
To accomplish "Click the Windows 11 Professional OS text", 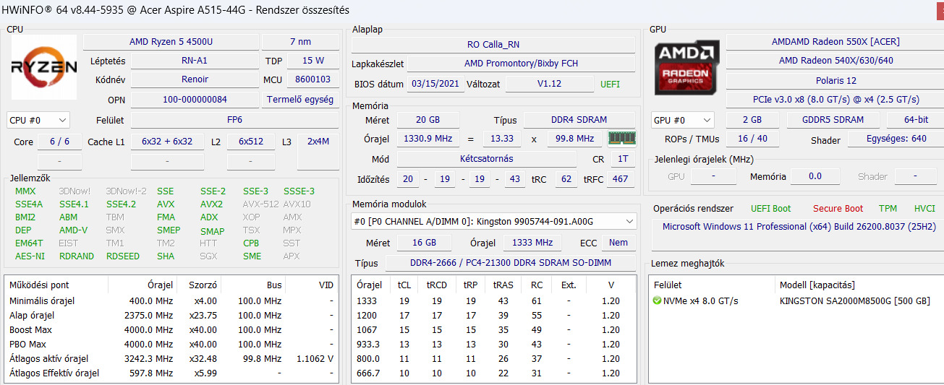I will (x=799, y=227).
